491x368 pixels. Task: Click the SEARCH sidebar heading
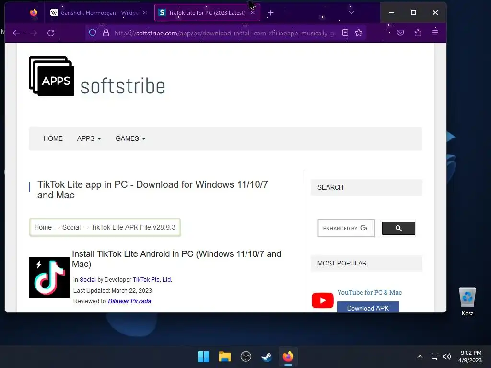pyautogui.click(x=330, y=187)
